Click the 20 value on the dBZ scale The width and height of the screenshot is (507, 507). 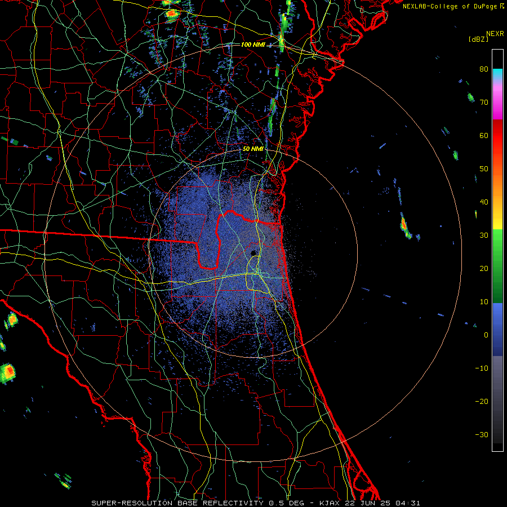484,268
